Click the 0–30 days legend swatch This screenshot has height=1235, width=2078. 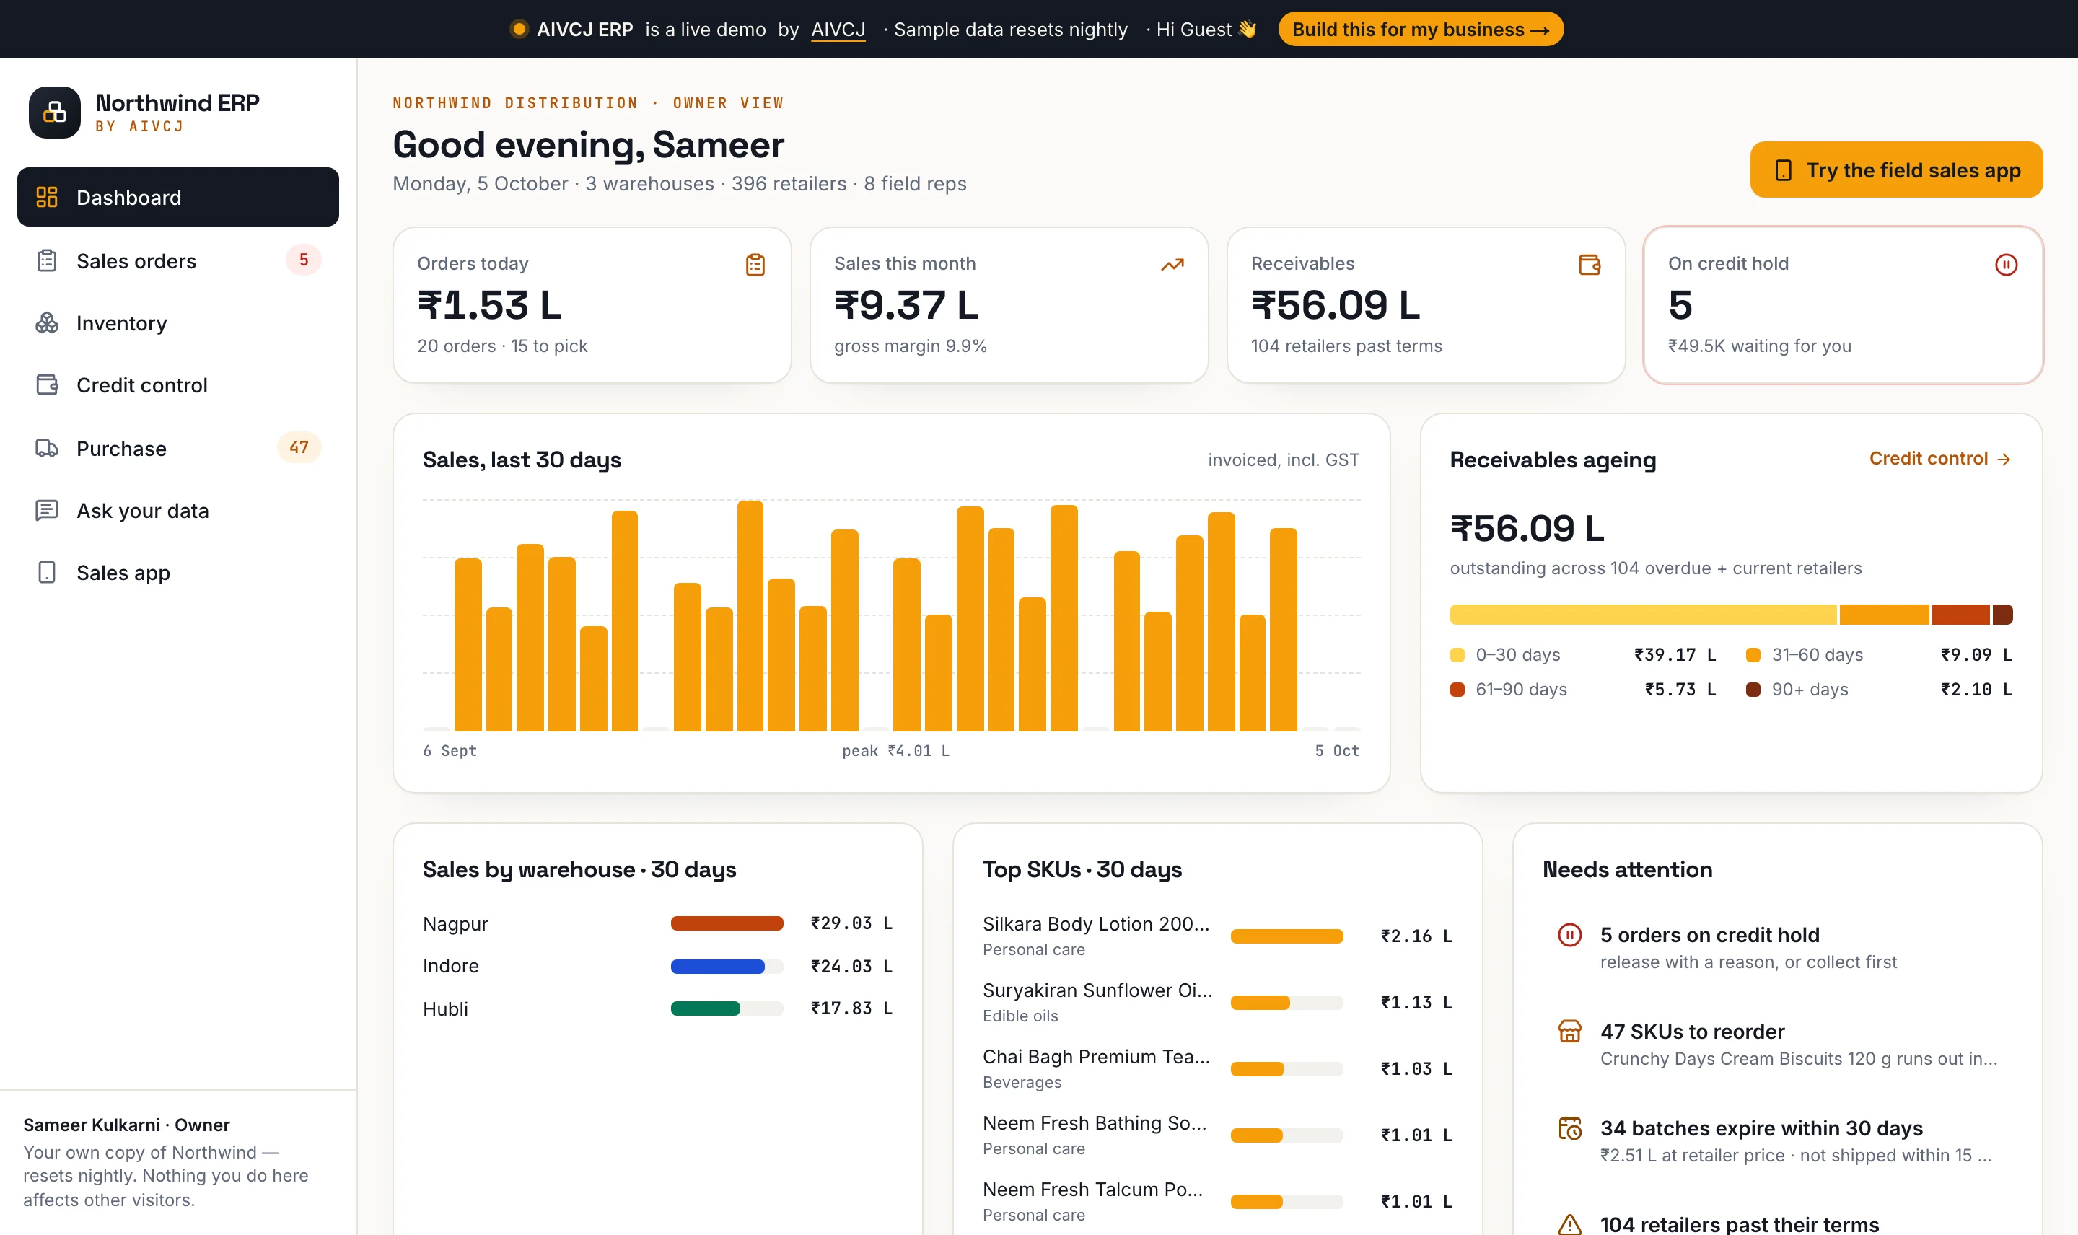coord(1457,655)
